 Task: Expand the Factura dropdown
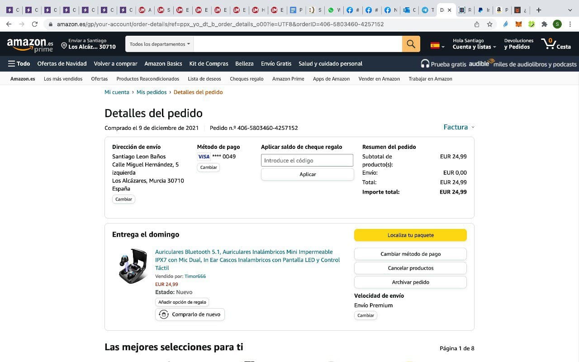459,127
